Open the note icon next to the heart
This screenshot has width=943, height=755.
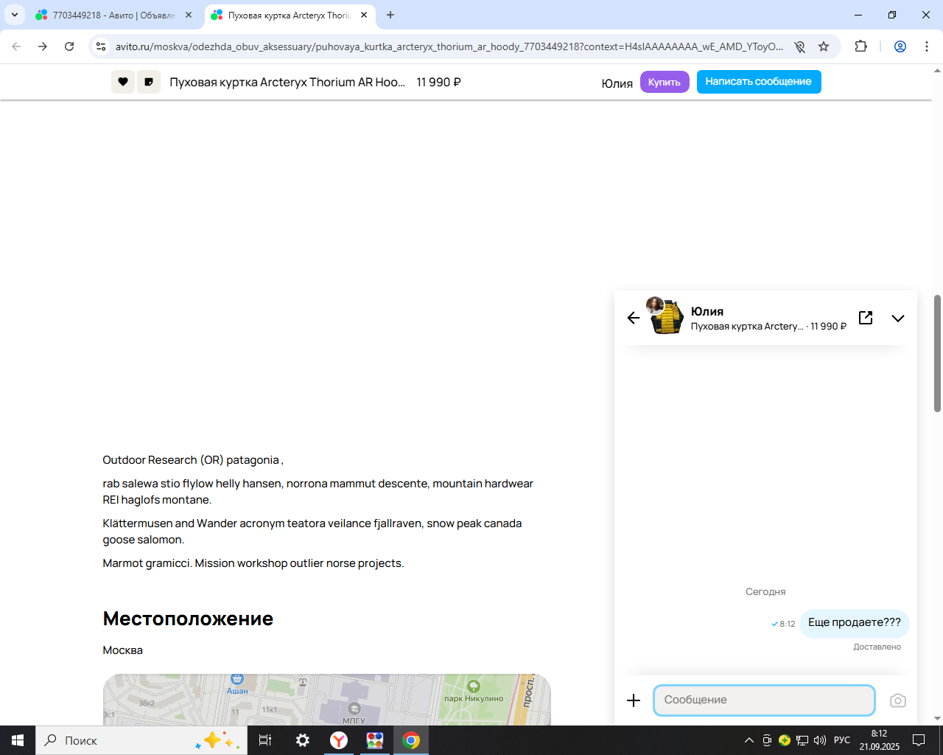149,82
